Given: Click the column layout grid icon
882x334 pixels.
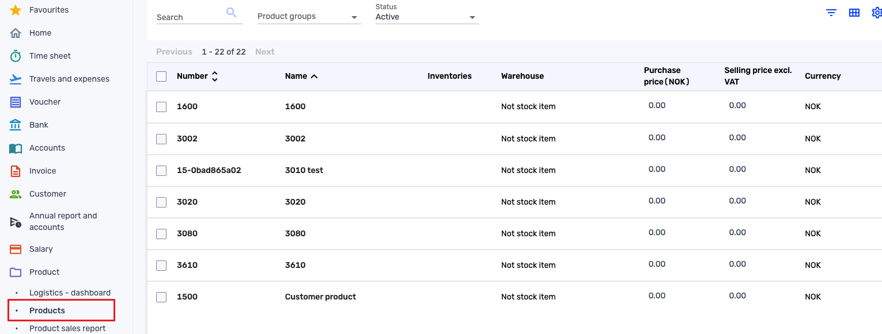Looking at the screenshot, I should pos(854,12).
